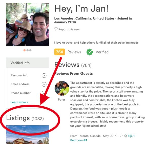
Task: Follow the Learn more link
Action: pos(19,102)
